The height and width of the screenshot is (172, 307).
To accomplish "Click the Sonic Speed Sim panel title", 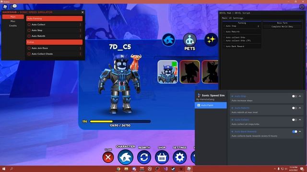I will coord(213,96).
